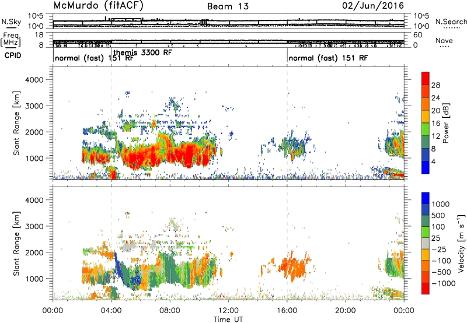The image size is (467, 323).
Task: Click the 'Slant Range [km]' label of power panel
Action: (x=16, y=123)
